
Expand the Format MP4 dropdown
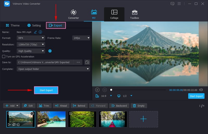(x=31, y=38)
